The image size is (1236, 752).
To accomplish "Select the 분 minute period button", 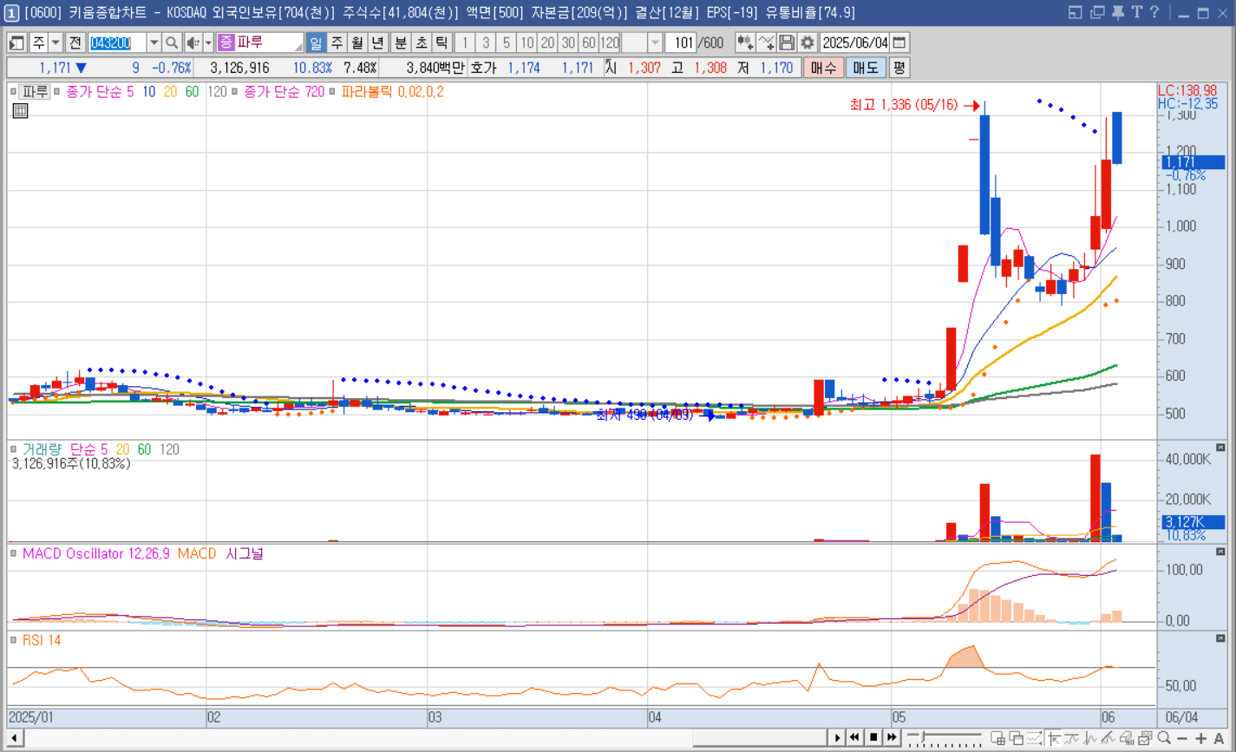I will (x=401, y=43).
